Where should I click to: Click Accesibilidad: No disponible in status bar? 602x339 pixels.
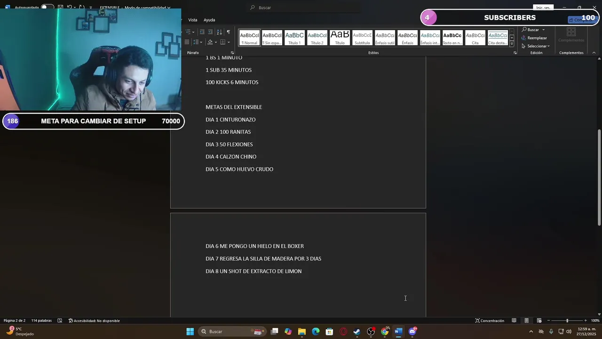click(x=94, y=321)
